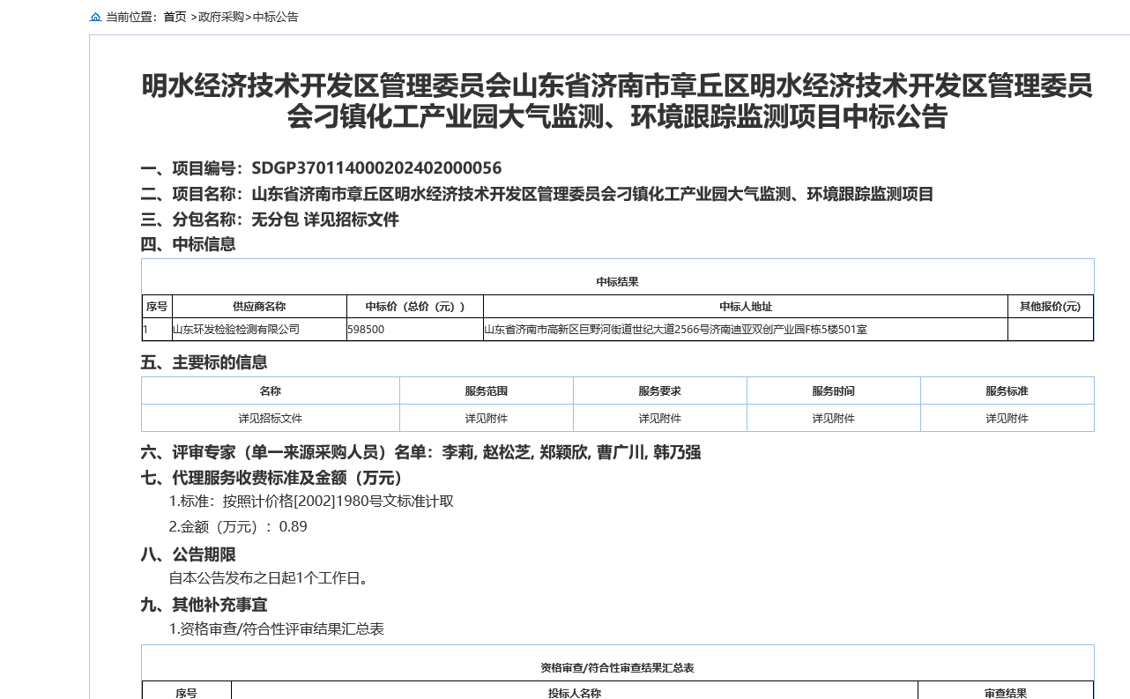Image resolution: width=1130 pixels, height=699 pixels.
Task: Click the 服务范围 column header
Action: 486,391
